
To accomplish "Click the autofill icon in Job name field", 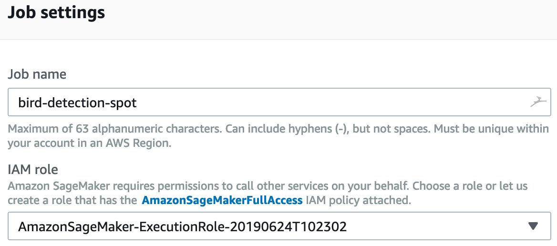I will click(538, 102).
